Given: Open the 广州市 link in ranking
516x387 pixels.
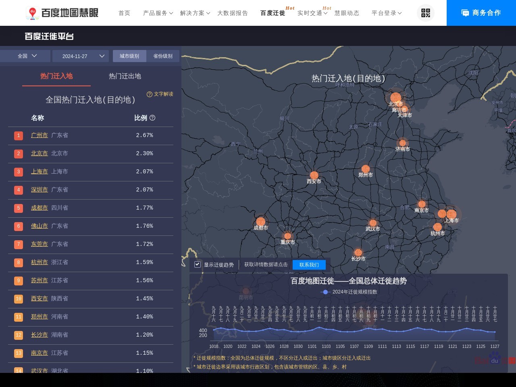Looking at the screenshot, I should point(40,135).
